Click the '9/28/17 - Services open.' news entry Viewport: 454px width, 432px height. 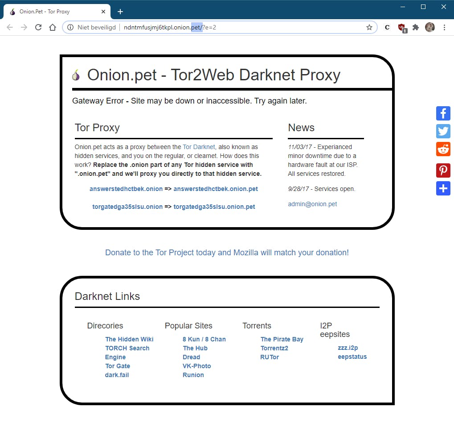point(321,189)
